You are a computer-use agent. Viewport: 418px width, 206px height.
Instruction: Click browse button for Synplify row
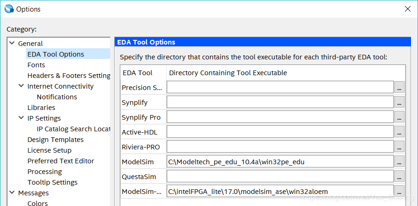tap(399, 102)
